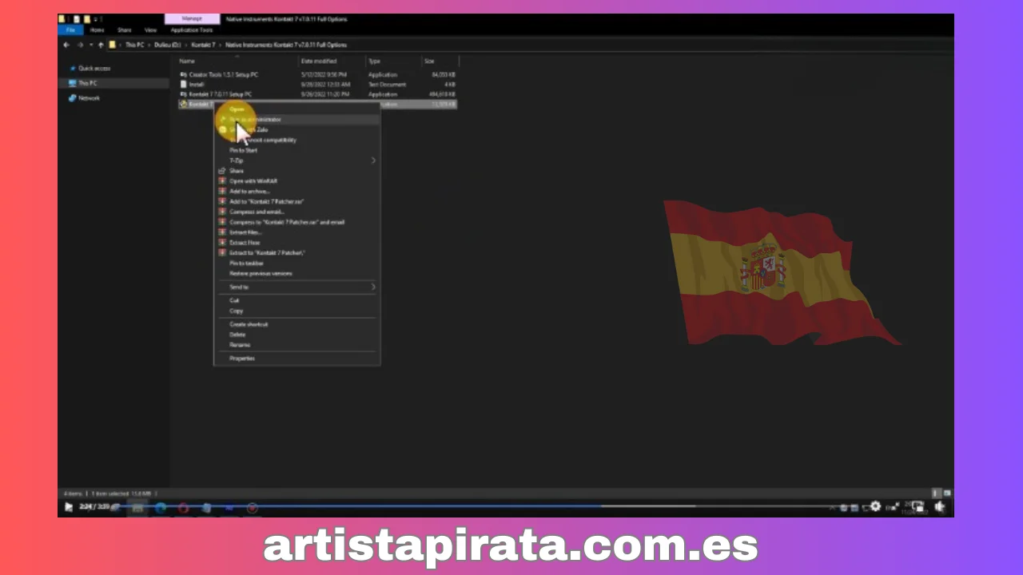Go up one folder level arrow

coord(100,45)
